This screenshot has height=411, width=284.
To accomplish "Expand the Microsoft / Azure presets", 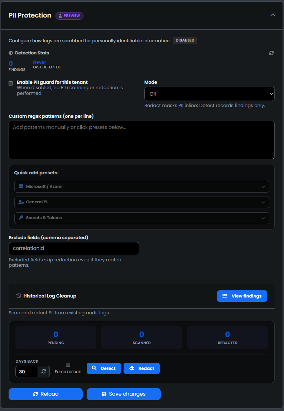I will tap(141, 187).
